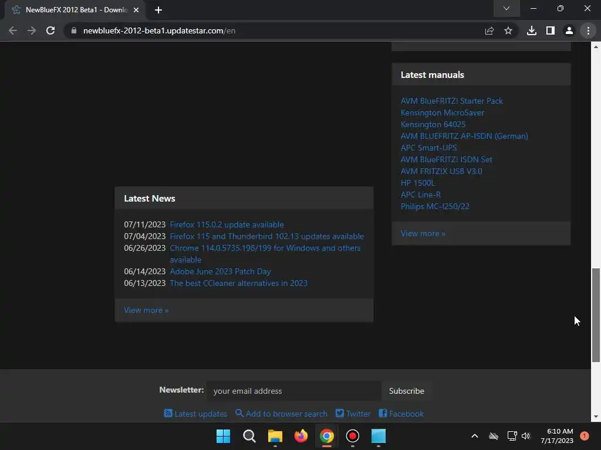Open Chrome three-dot menu
This screenshot has height=450, width=601.
pyautogui.click(x=588, y=30)
